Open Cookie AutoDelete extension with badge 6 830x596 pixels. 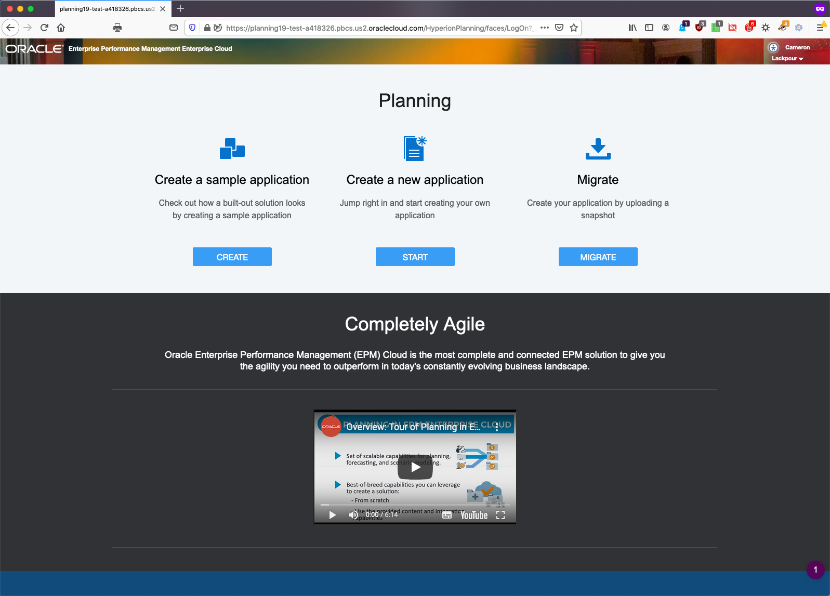pos(749,27)
